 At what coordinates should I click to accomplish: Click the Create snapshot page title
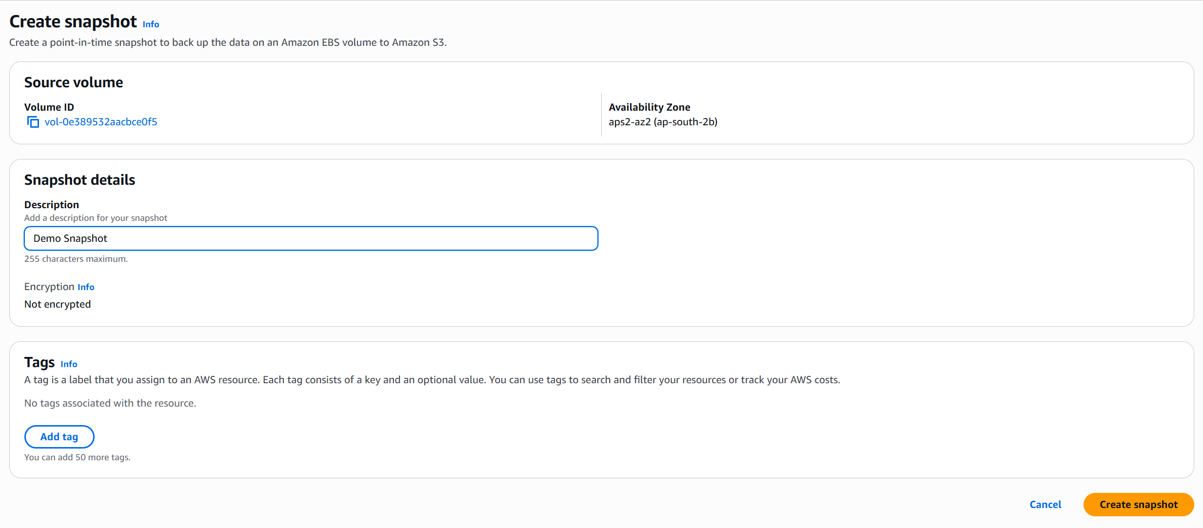tap(73, 22)
